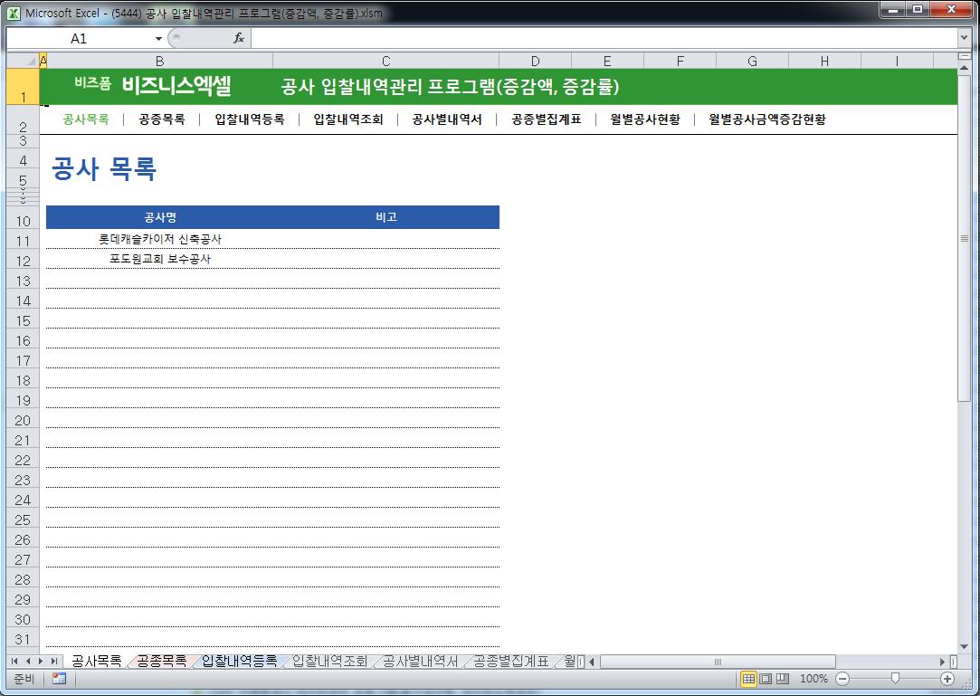
Task: Switch to the 입찰내역등록 sheet tab
Action: 240,661
